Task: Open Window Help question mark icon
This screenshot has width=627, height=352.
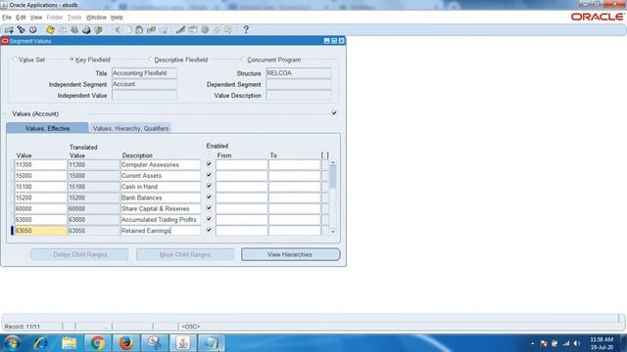Action: click(x=246, y=30)
